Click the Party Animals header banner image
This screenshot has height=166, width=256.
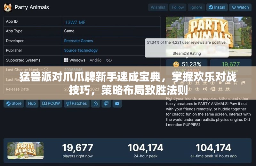[x=209, y=36]
